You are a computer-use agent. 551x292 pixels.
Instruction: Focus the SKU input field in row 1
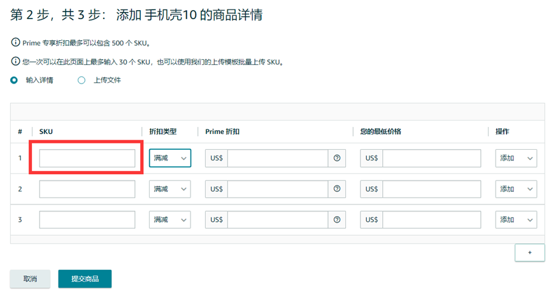coord(87,158)
